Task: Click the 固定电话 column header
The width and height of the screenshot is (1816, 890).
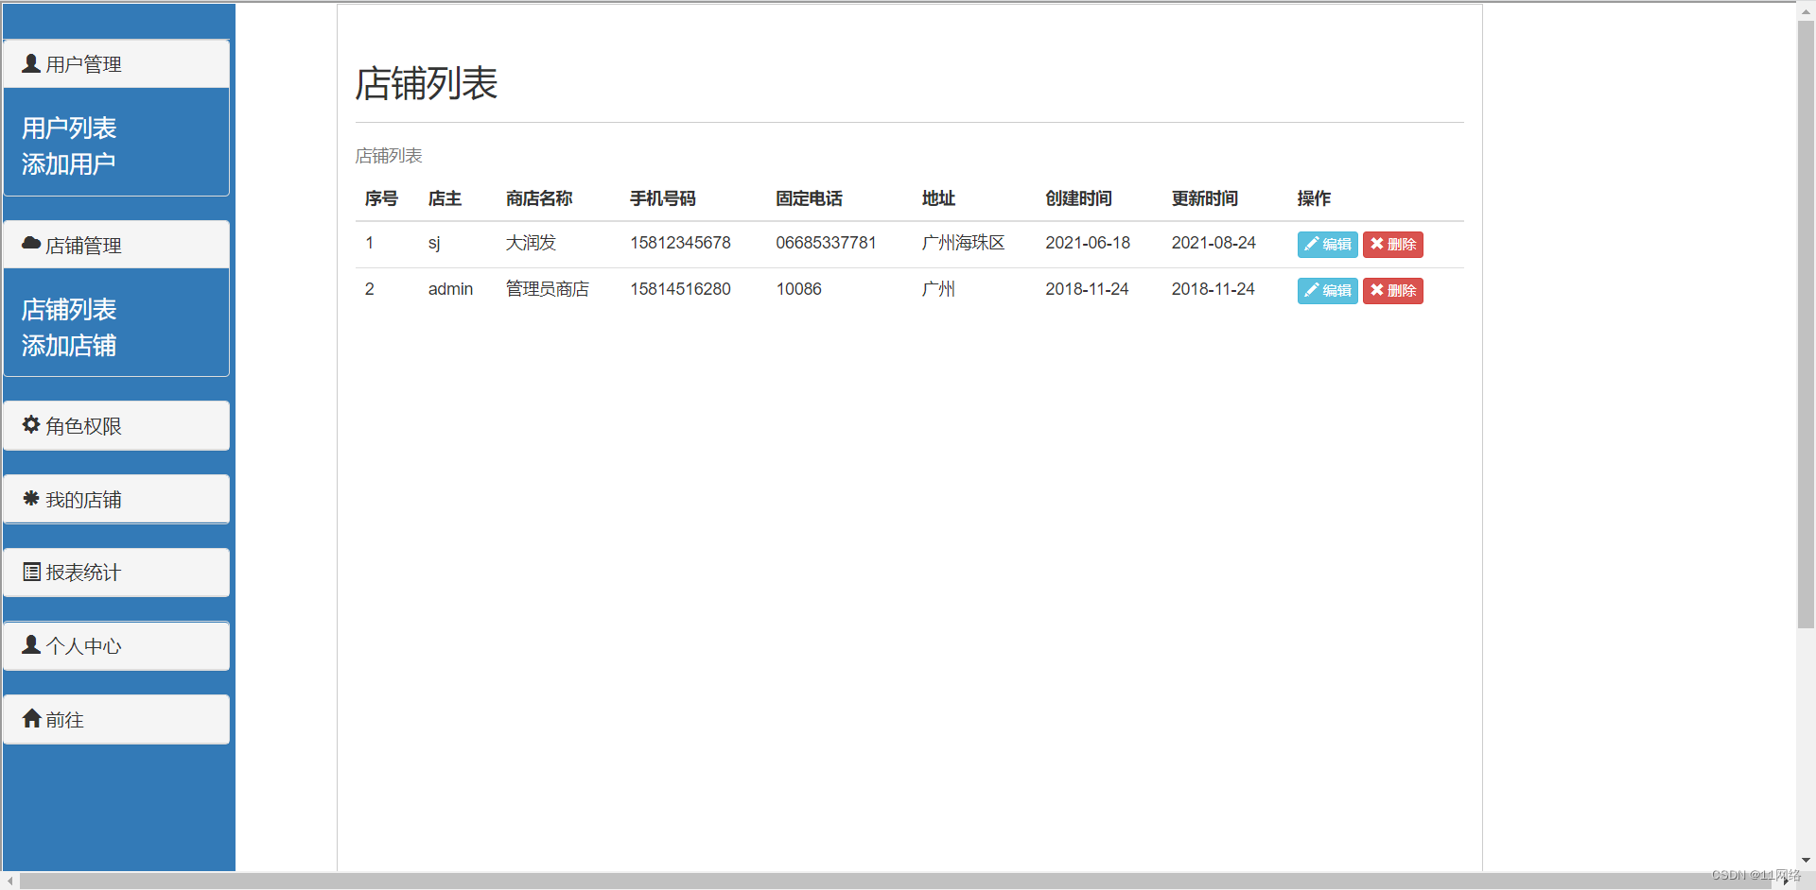Action: 809,198
